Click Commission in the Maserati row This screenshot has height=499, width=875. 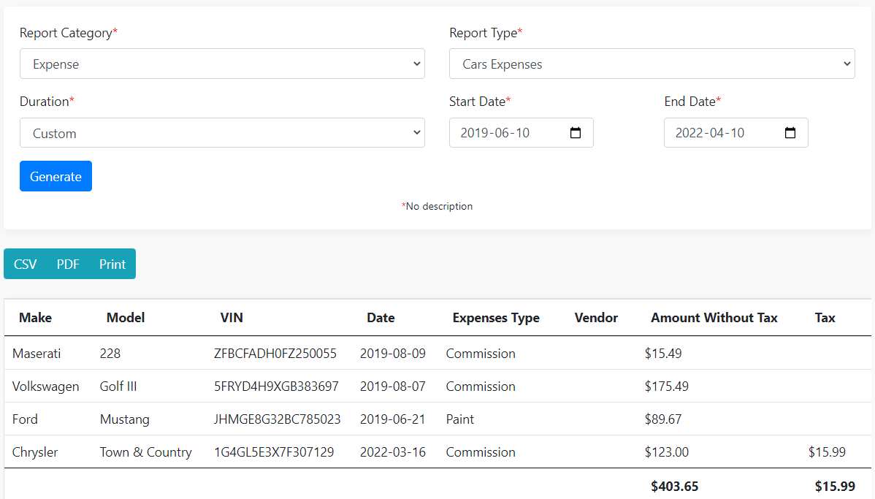(x=481, y=354)
